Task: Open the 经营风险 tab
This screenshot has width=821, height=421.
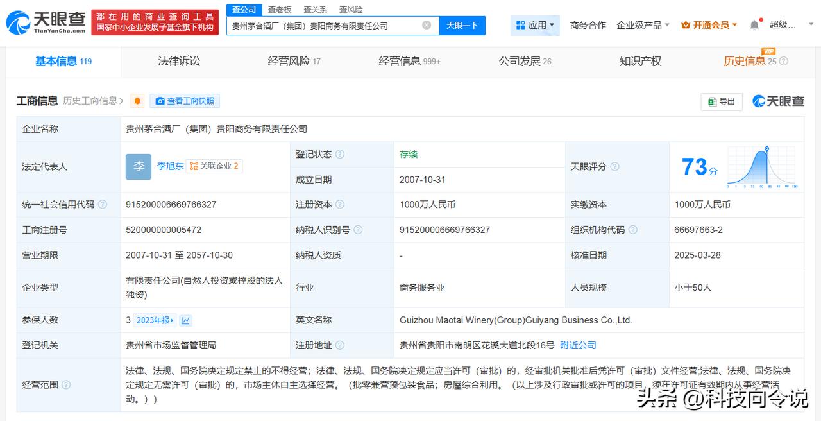Action: [294, 61]
